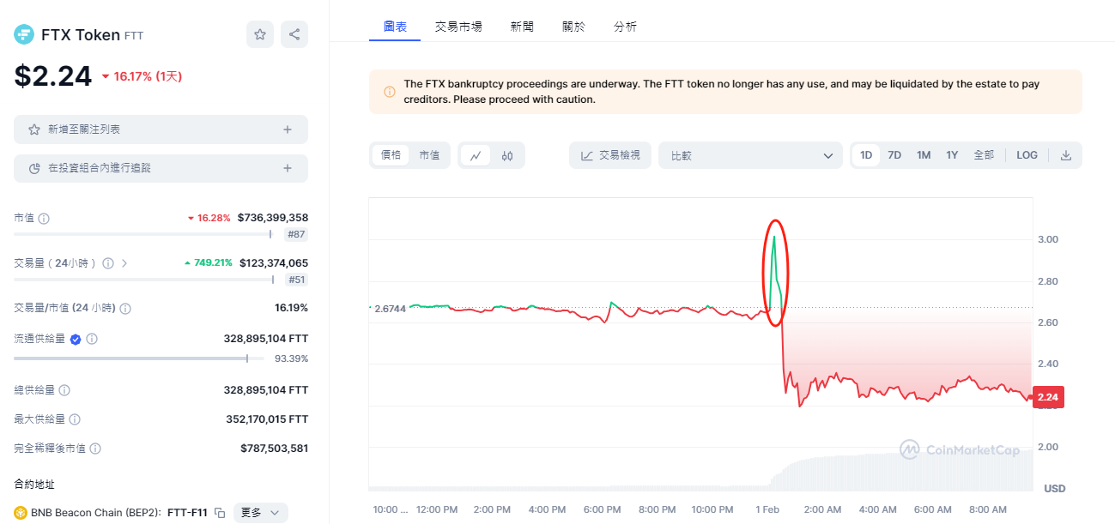1115x524 pixels.
Task: Select the line chart view icon
Action: pyautogui.click(x=475, y=155)
